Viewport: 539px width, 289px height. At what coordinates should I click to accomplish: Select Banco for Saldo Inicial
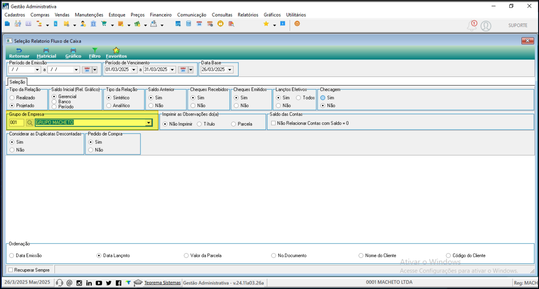[x=54, y=102]
